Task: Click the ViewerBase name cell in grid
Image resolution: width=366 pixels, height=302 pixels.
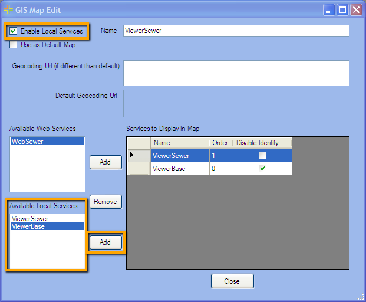Action: [180, 169]
